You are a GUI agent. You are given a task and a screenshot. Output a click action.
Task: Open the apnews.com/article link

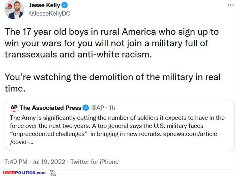pos(190,134)
